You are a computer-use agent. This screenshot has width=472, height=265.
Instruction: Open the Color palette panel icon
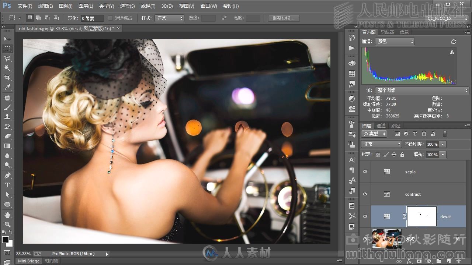[352, 63]
